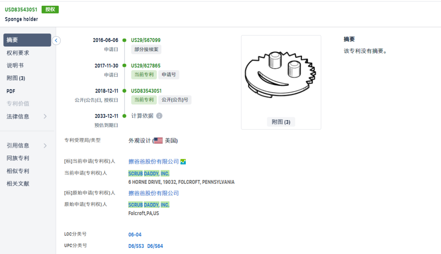Click the 申请号 tag
Viewport: 441px width, 254px height.
169,75
